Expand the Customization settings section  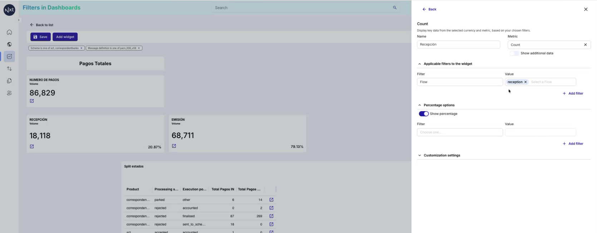tap(420, 155)
